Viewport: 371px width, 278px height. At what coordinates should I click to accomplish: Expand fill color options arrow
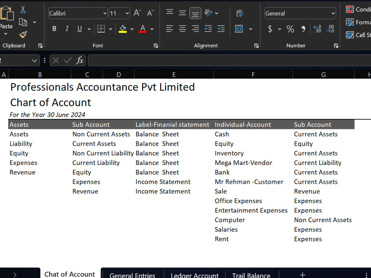pos(132,29)
